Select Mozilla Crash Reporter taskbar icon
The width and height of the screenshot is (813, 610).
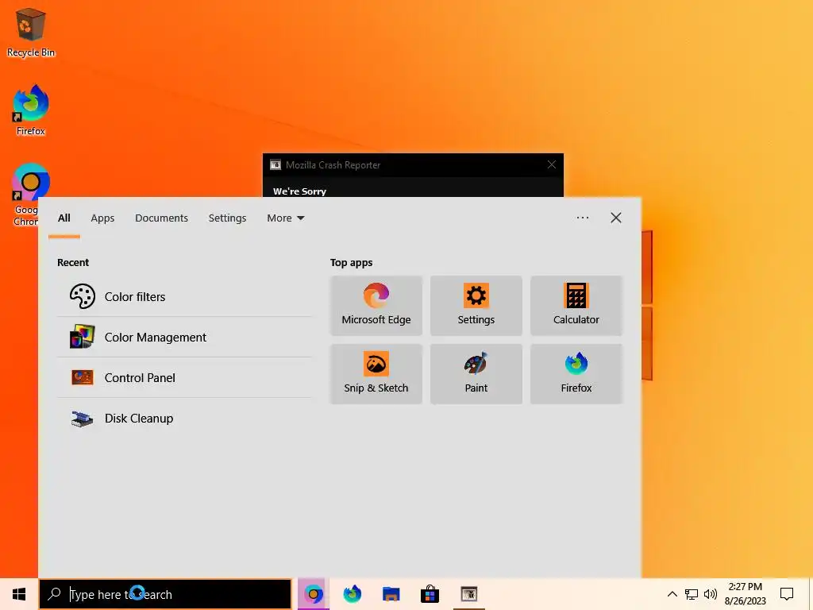[468, 594]
